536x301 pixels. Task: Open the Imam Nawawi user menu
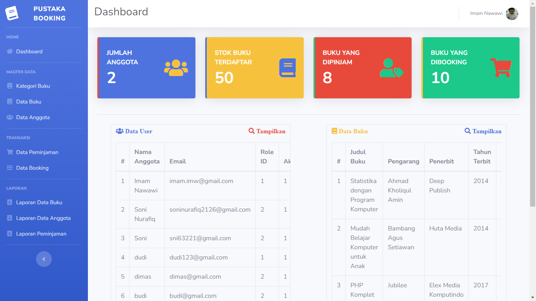click(x=494, y=14)
